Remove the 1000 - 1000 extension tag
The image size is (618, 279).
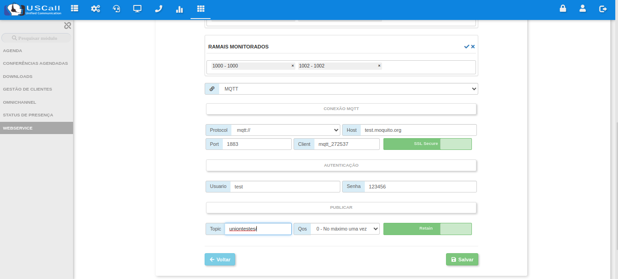[x=293, y=66]
